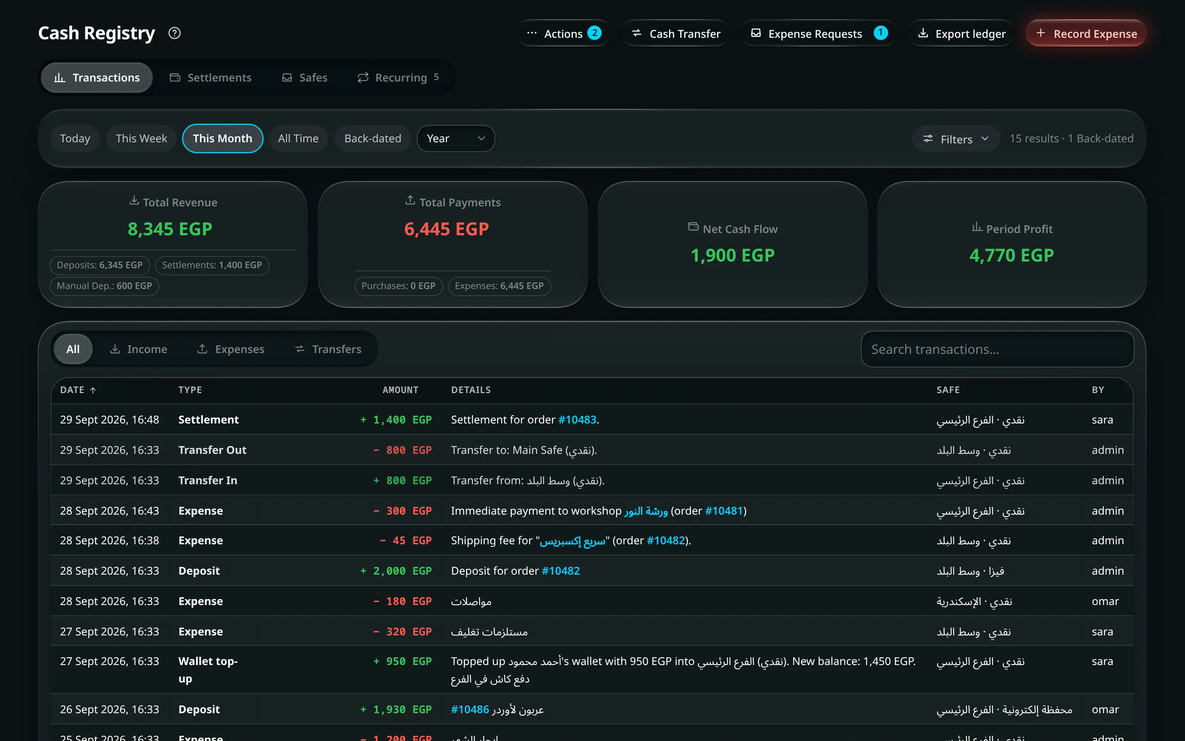The height and width of the screenshot is (741, 1185).
Task: Click the Expenses: 6,445 EGP chip
Action: pyautogui.click(x=499, y=286)
